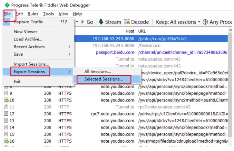Open Keep: All sessions dropdown
234x151 pixels.
(x=178, y=22)
